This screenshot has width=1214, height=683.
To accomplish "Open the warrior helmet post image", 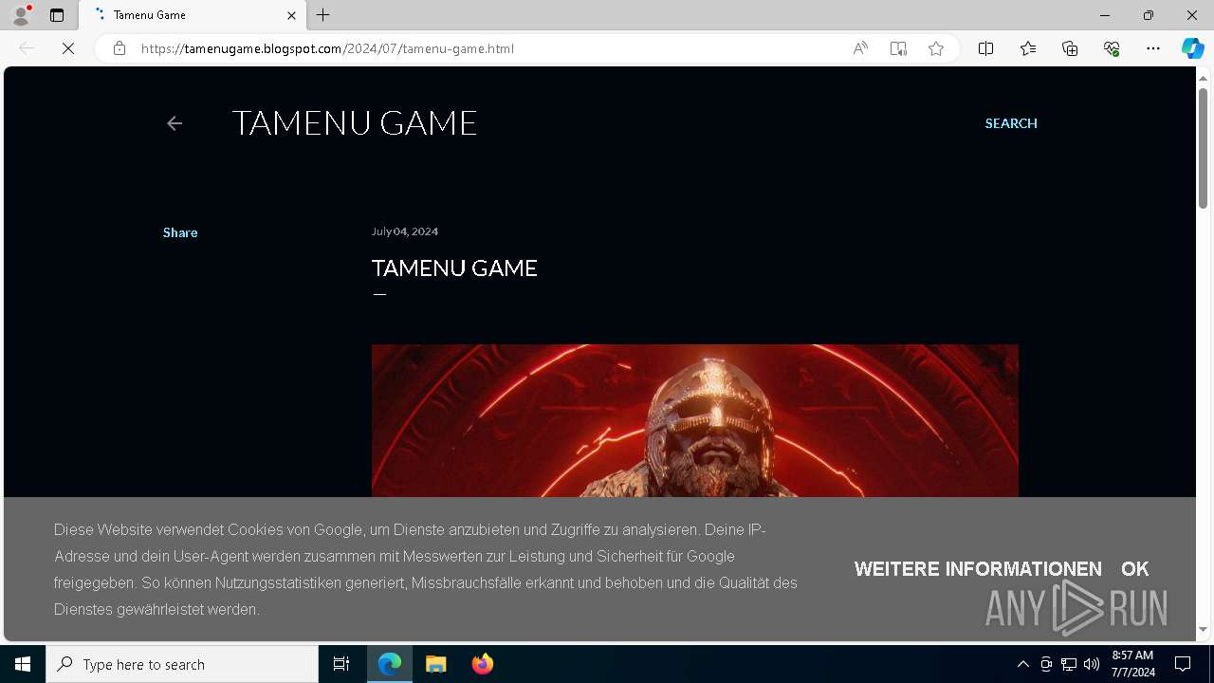I will (695, 420).
